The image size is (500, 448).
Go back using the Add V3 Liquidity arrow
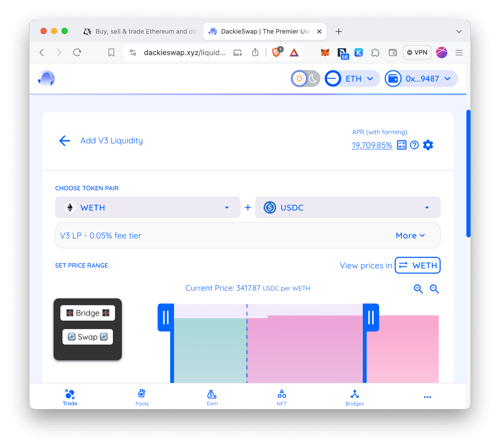65,141
